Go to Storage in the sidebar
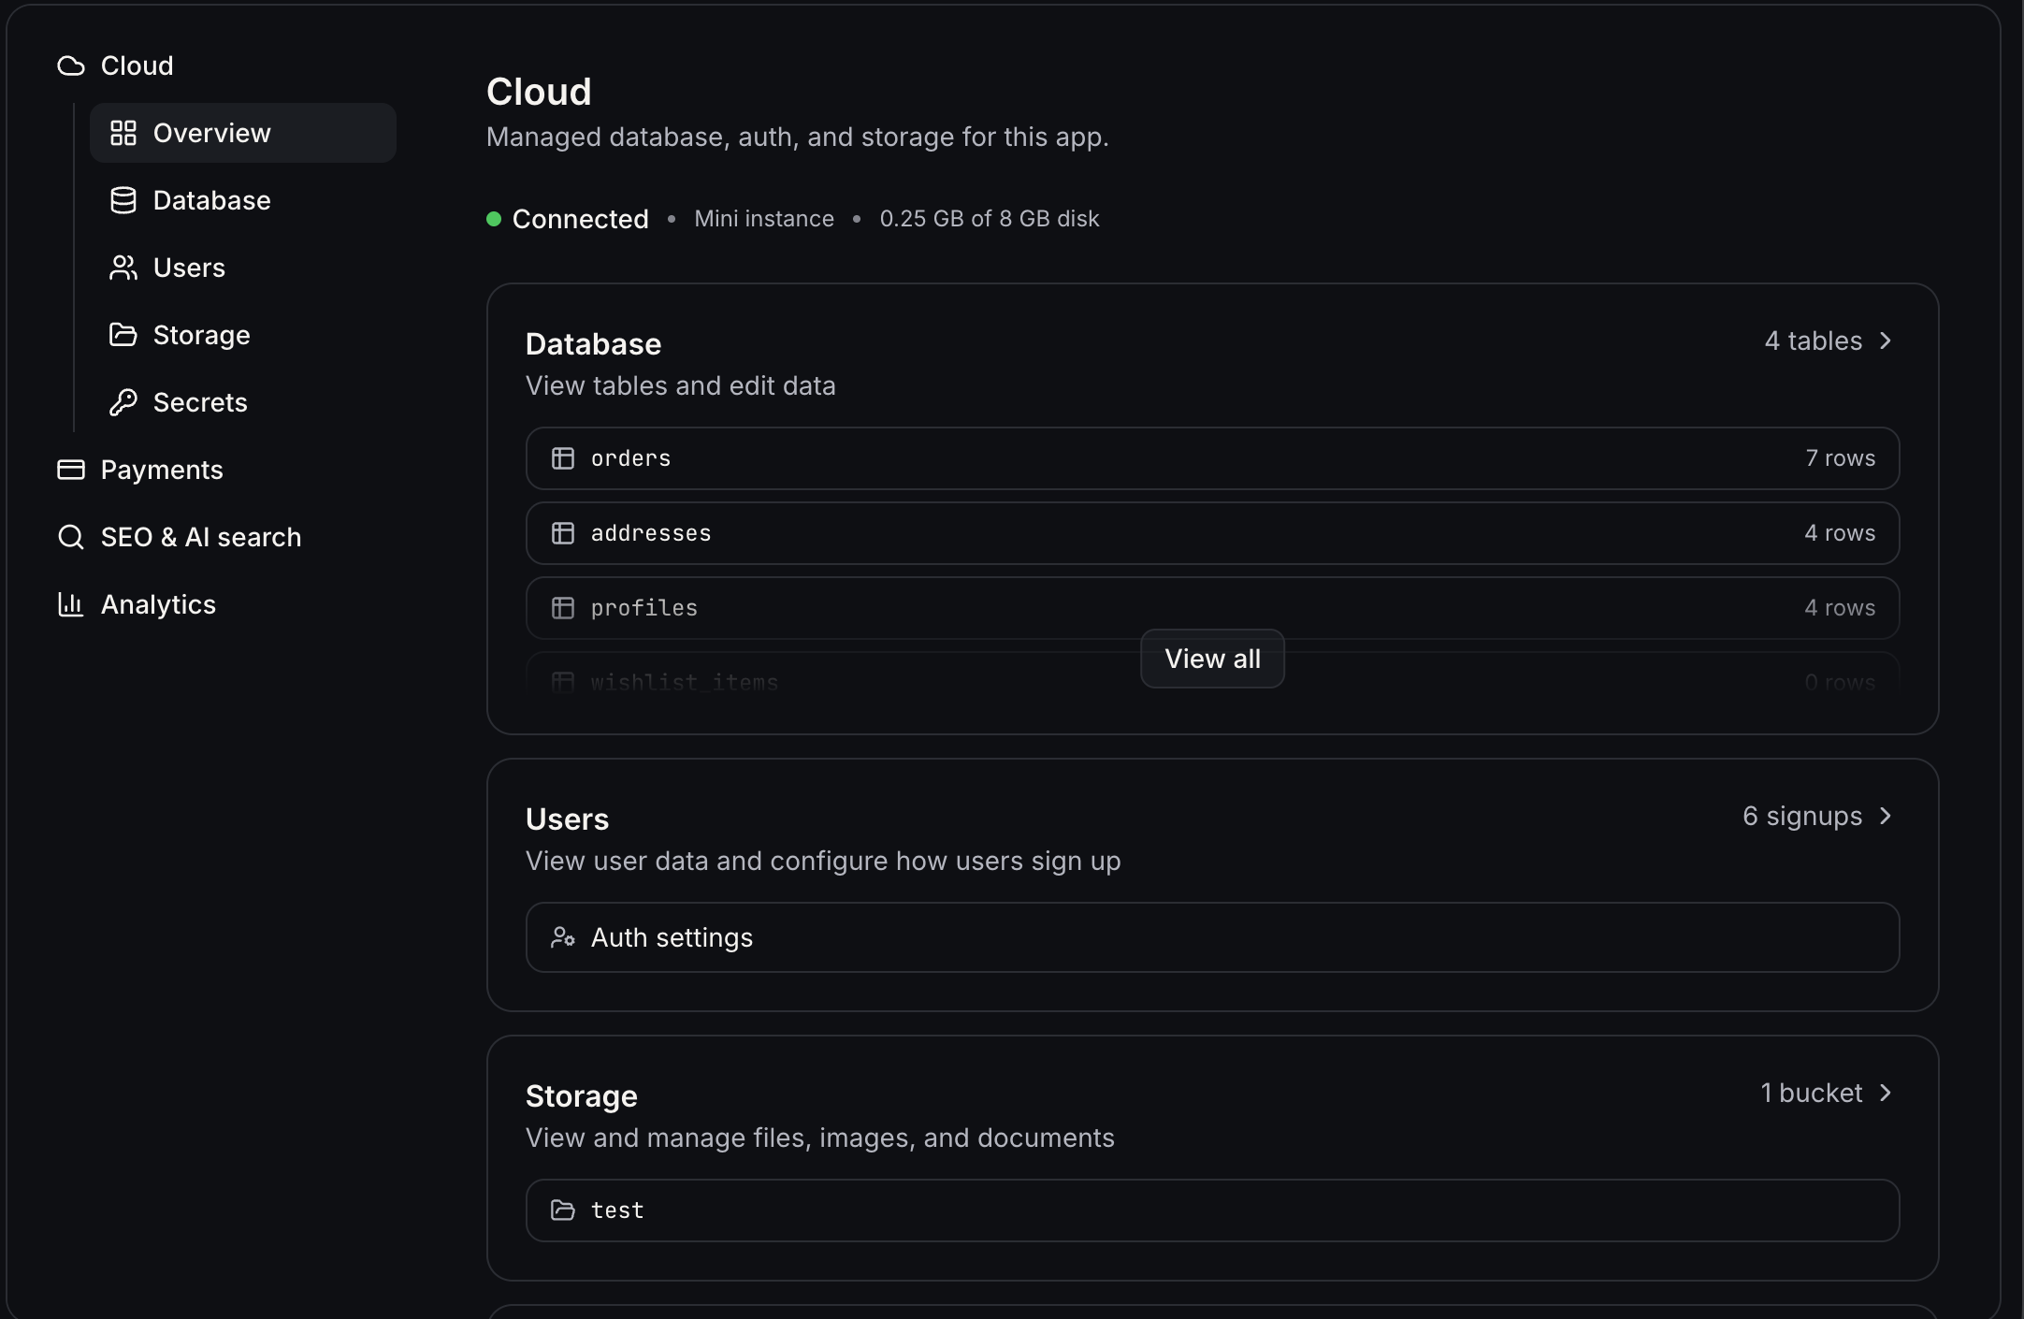 243,335
